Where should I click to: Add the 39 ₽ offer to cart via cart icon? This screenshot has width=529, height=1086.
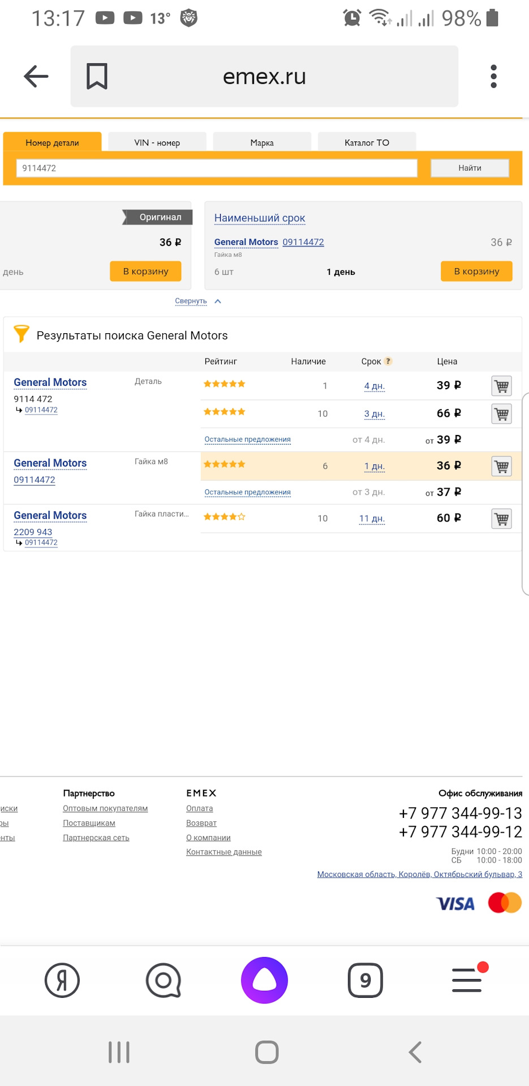(x=501, y=385)
